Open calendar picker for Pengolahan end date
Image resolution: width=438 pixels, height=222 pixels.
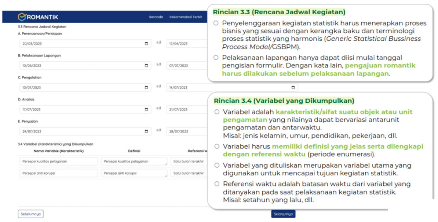coord(293,88)
